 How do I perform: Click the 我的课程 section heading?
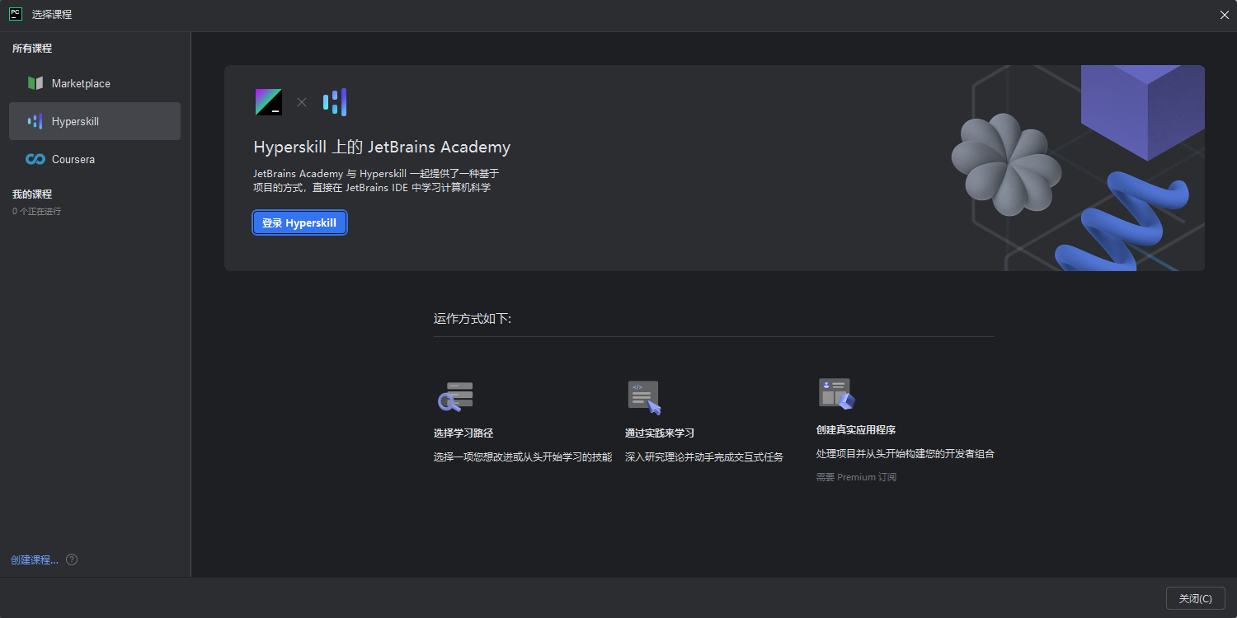tap(32, 194)
